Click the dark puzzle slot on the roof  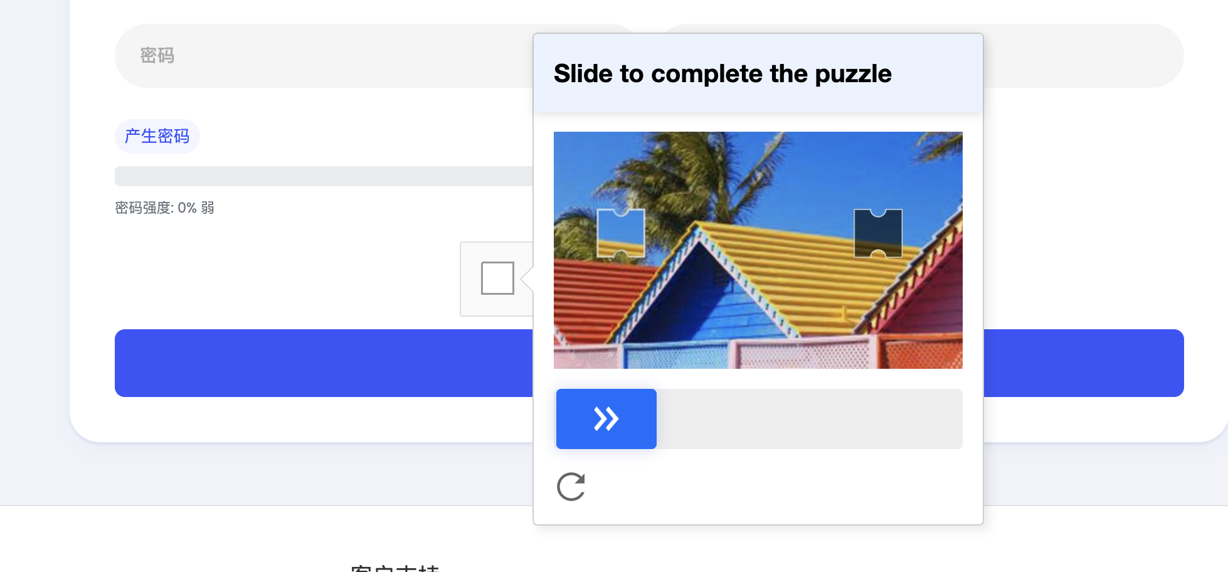[878, 233]
